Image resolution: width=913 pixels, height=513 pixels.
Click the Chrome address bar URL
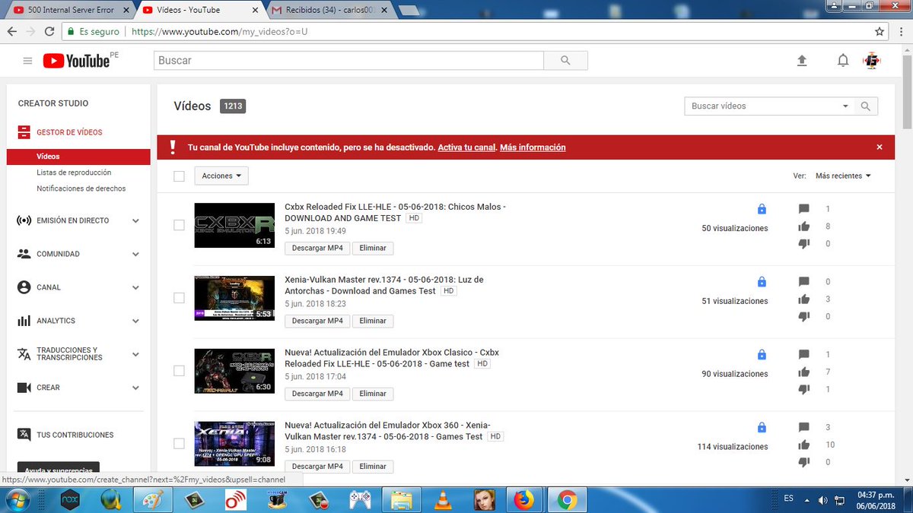click(220, 32)
